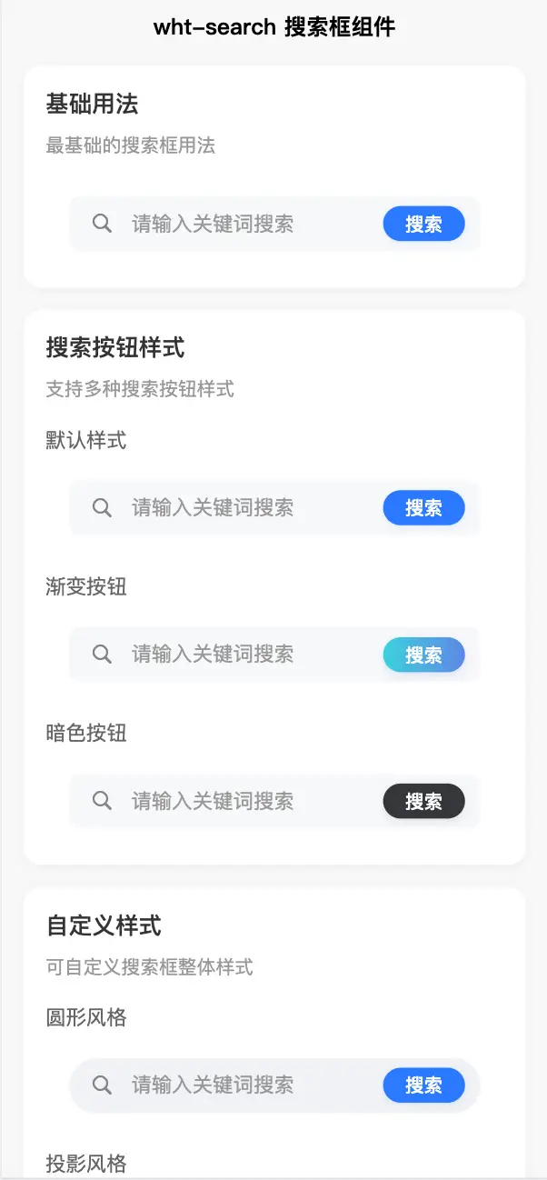The width and height of the screenshot is (547, 1180).
Task: Click the magnifier icon under 暗色按钮
Action: 103,801
